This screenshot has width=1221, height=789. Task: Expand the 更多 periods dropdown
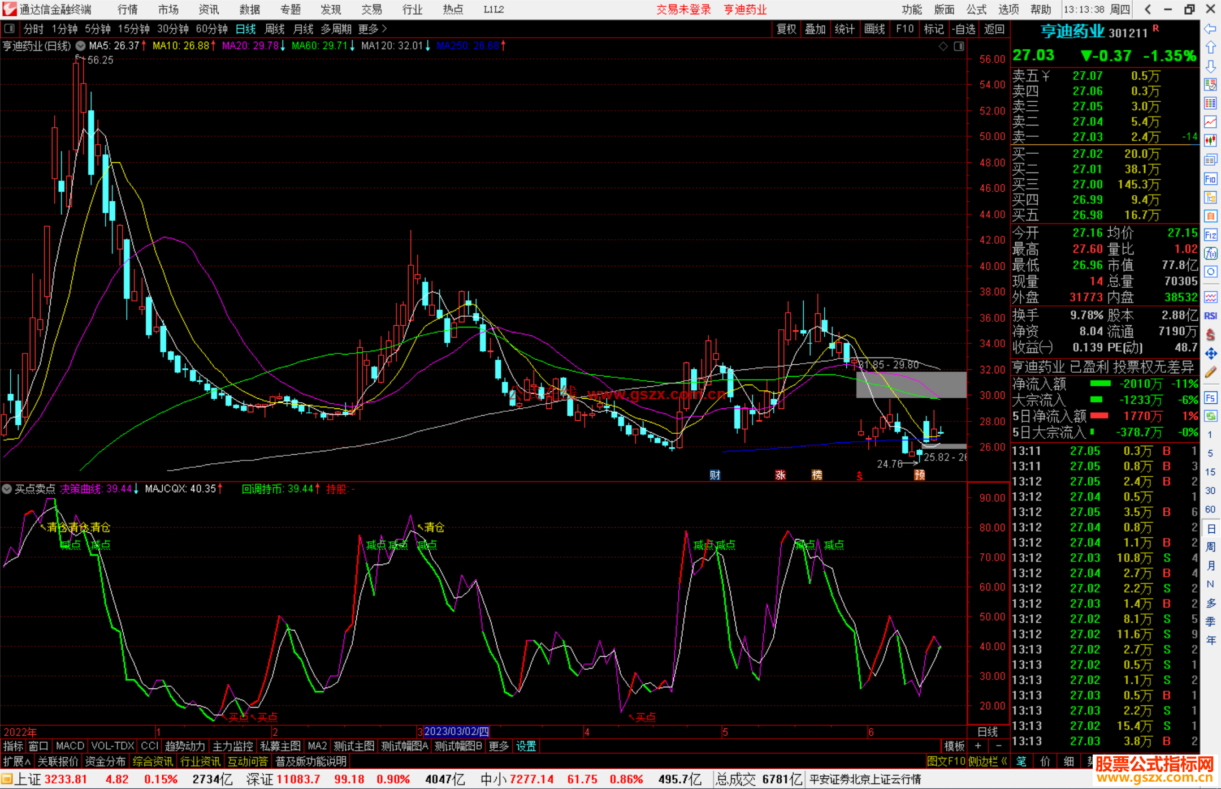[x=372, y=29]
